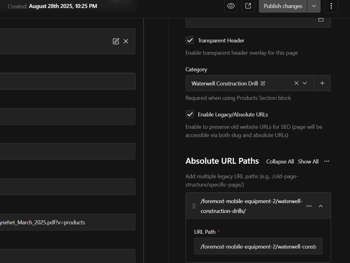Clear the Category selection with X
This screenshot has width=350, height=263.
click(296, 83)
